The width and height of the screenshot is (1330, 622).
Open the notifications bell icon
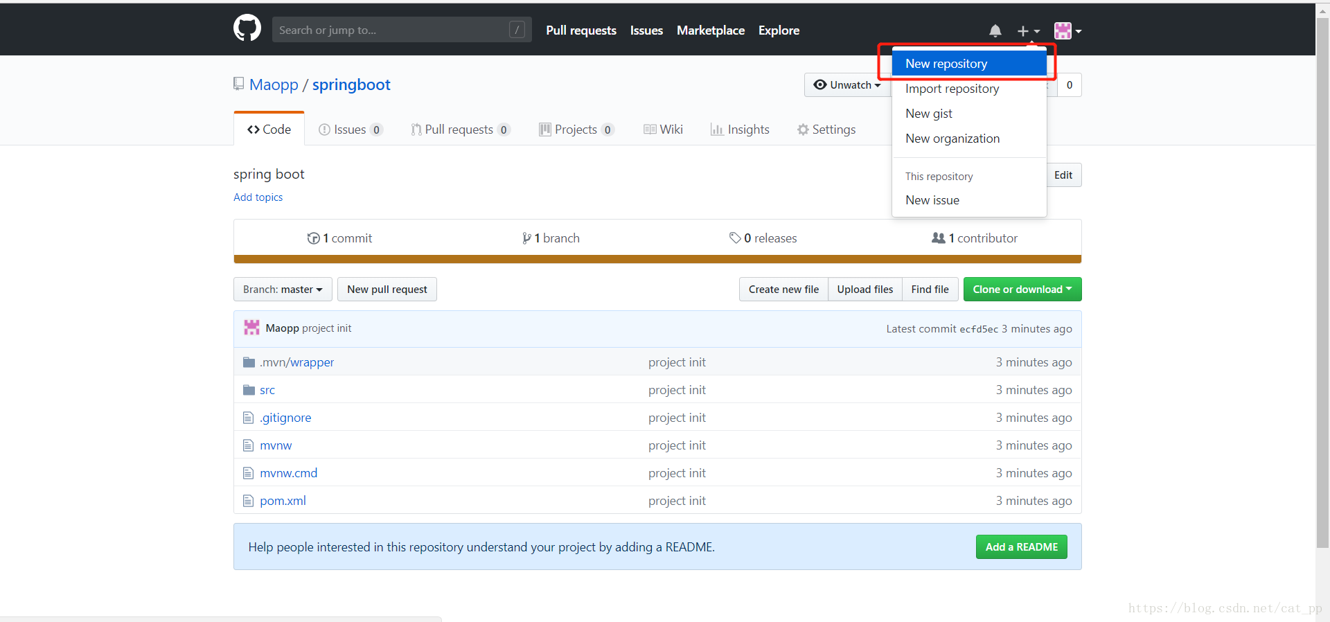coord(995,30)
